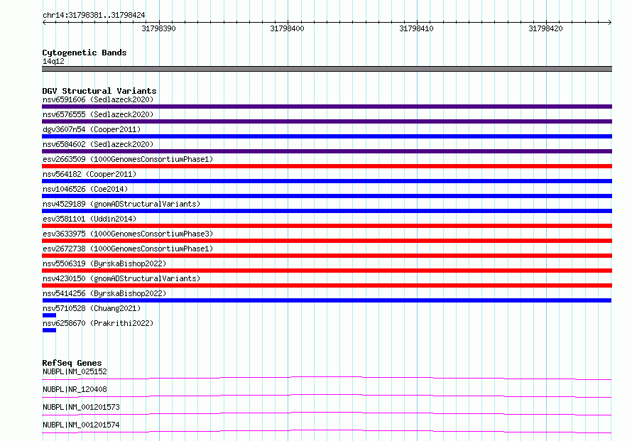Select the RefSeq Genes track heading
The width and height of the screenshot is (632, 441).
(72, 363)
